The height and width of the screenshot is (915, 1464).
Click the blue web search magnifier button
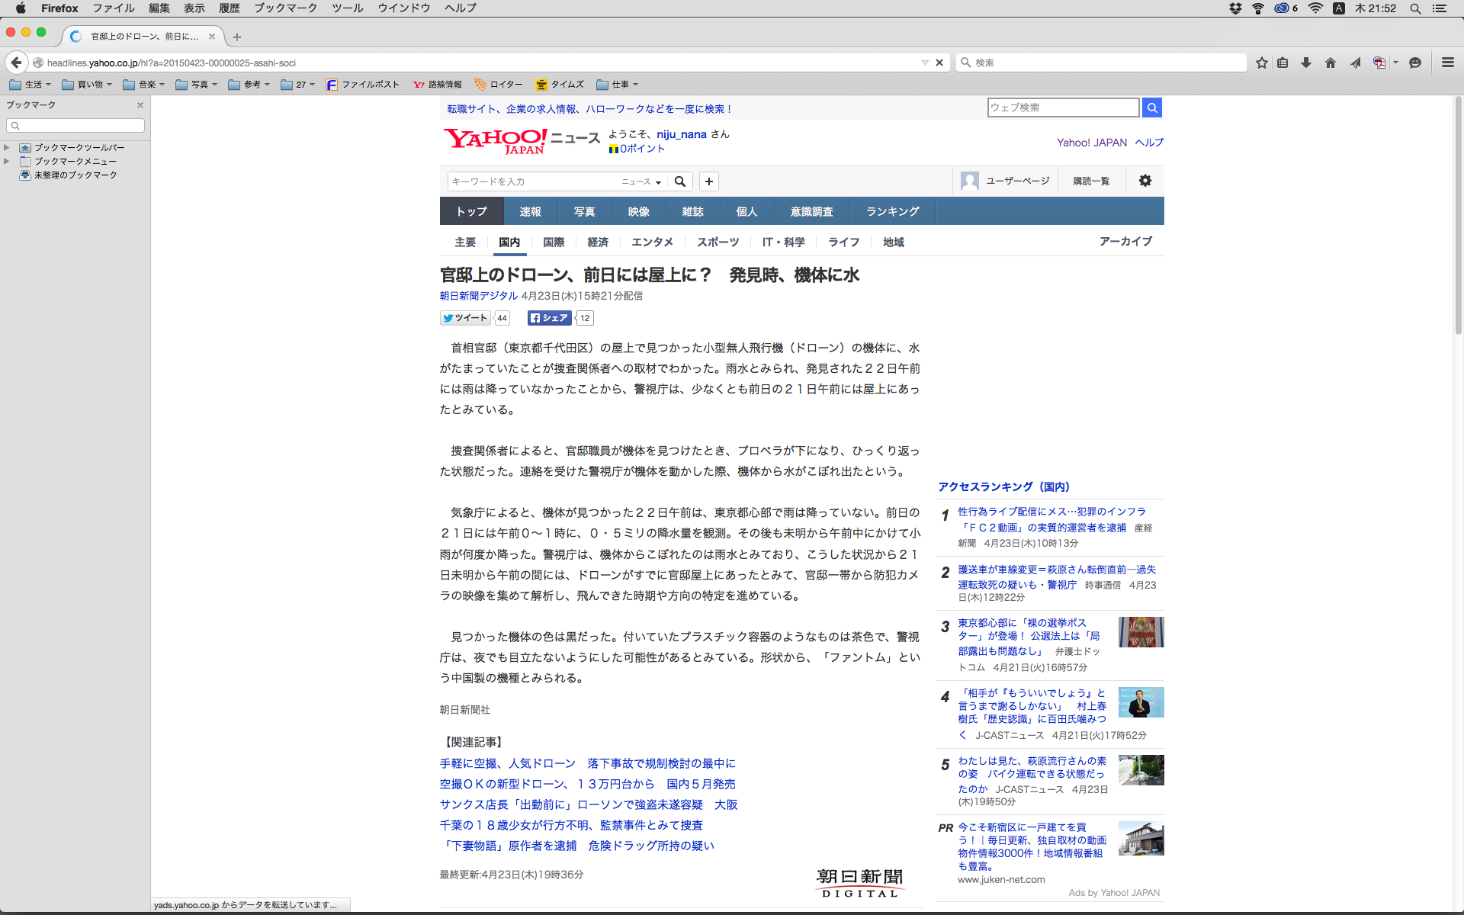click(x=1152, y=108)
